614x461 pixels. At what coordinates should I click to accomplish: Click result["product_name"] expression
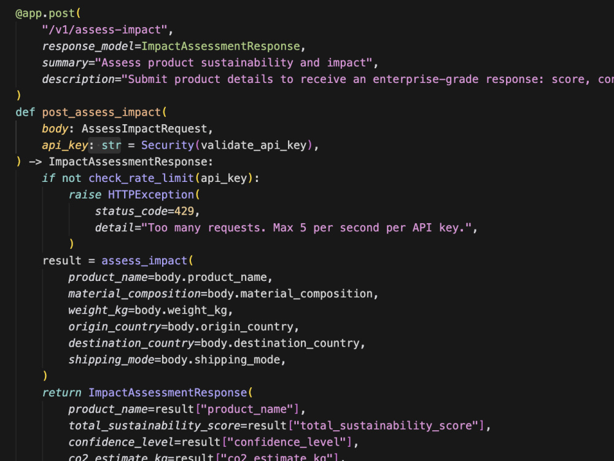(x=227, y=409)
